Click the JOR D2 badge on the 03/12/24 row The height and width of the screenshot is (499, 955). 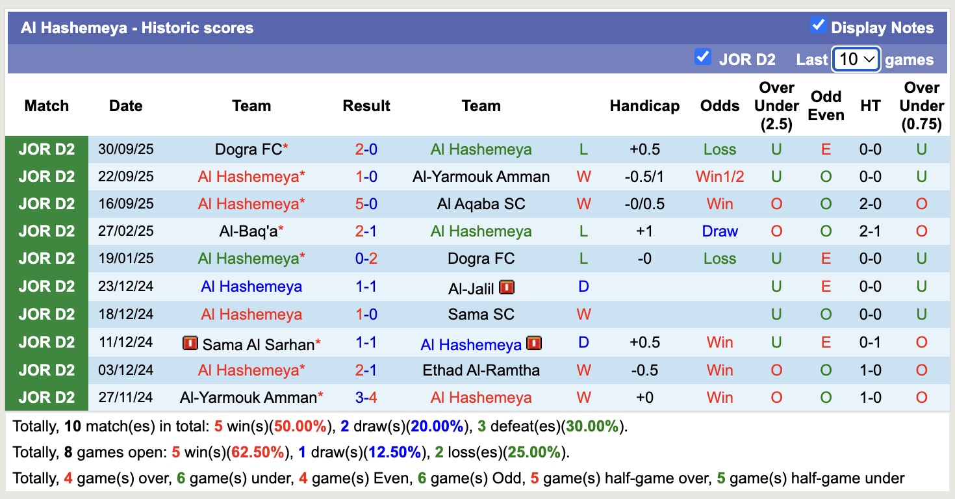tap(46, 370)
